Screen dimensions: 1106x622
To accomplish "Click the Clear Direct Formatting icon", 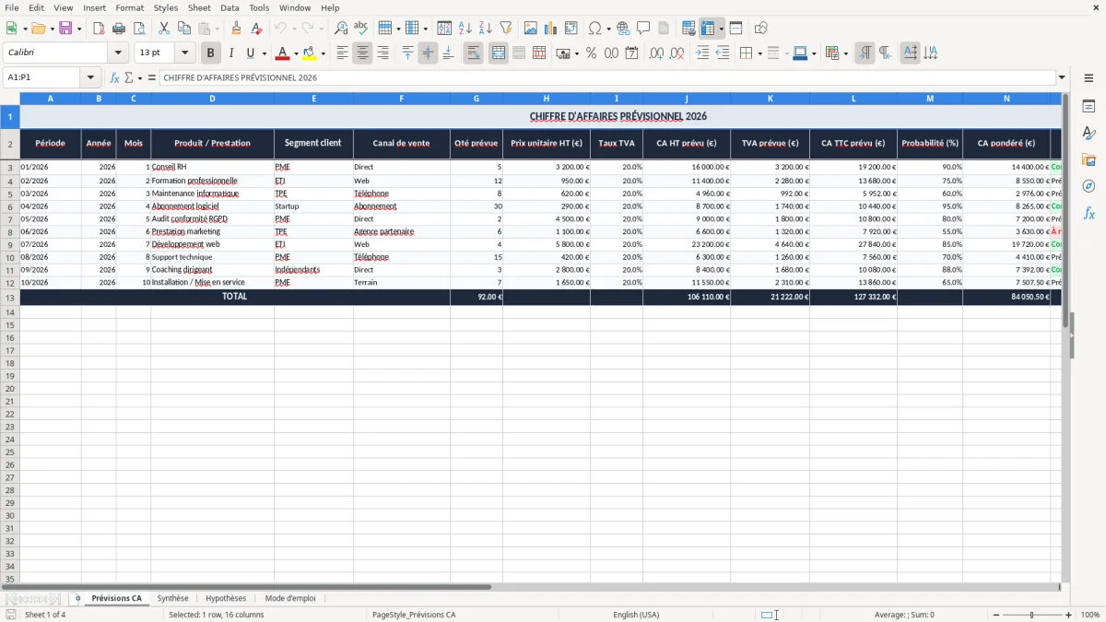I will click(257, 29).
